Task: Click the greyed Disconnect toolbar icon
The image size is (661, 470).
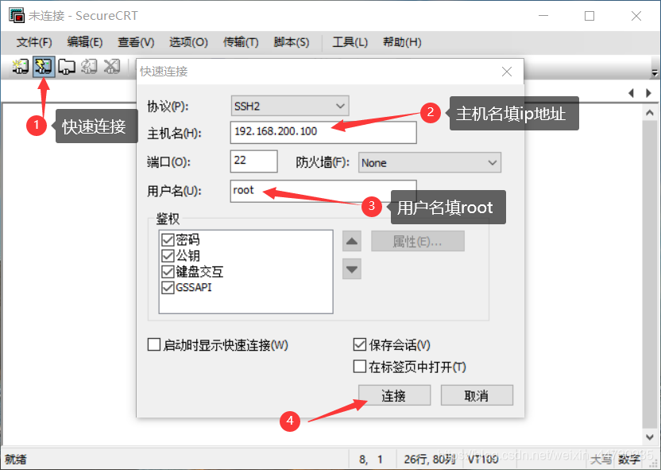Action: click(112, 66)
